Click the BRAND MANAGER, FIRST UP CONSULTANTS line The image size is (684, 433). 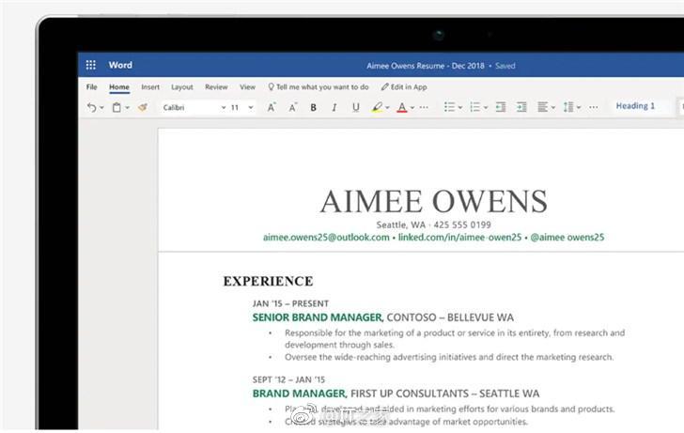(396, 394)
